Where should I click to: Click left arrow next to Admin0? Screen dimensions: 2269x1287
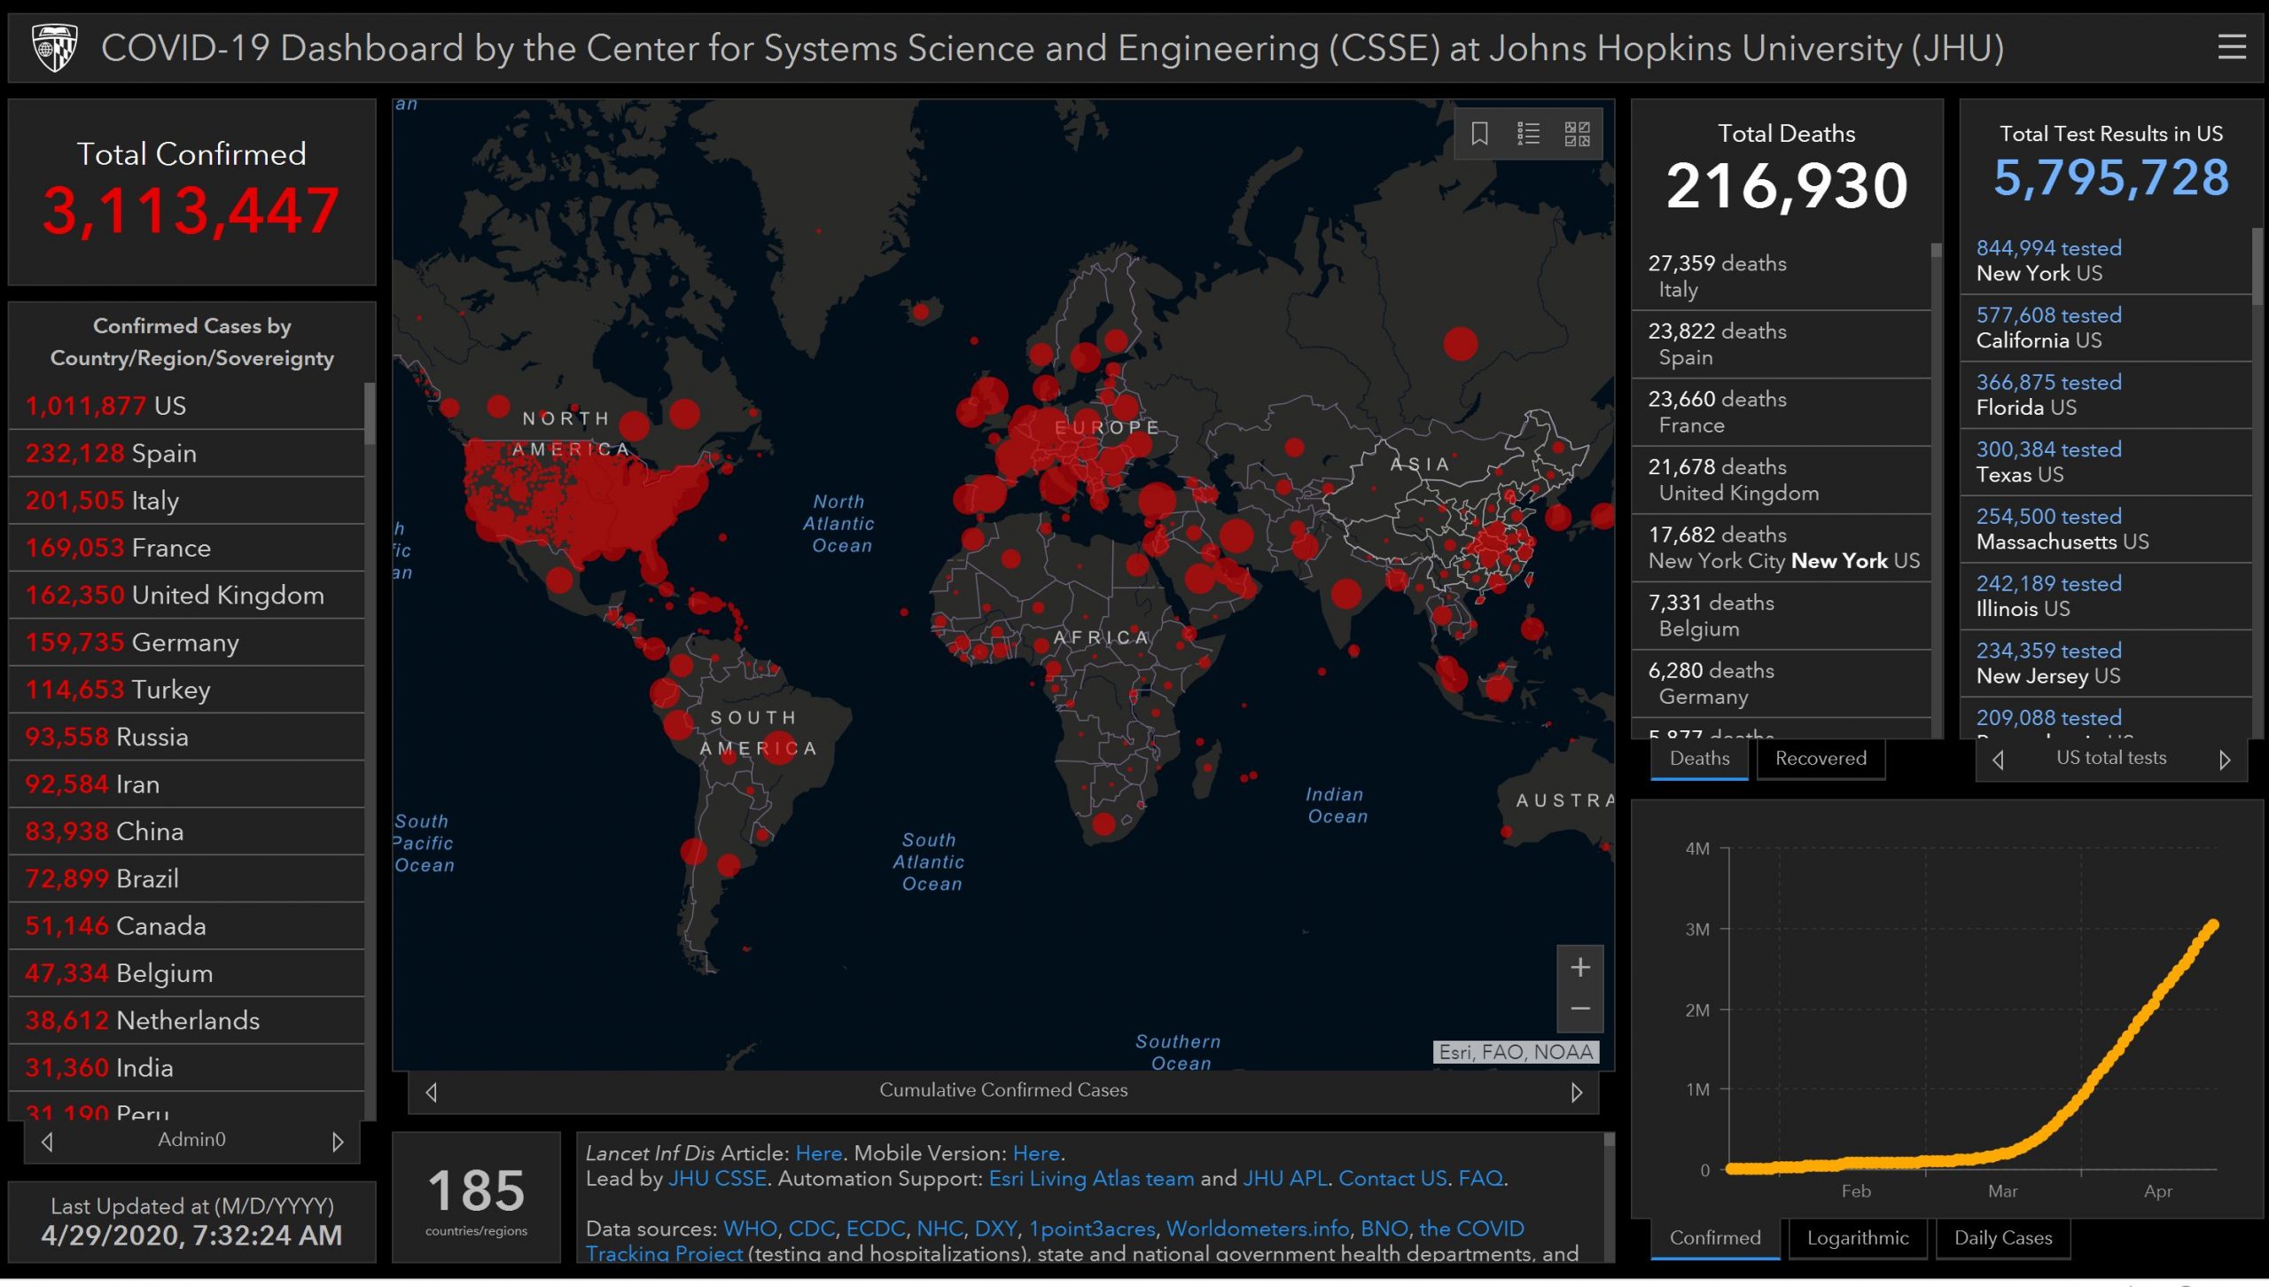tap(48, 1142)
